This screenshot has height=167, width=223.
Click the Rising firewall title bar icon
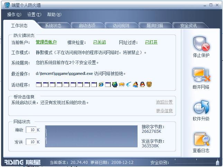(7, 5)
